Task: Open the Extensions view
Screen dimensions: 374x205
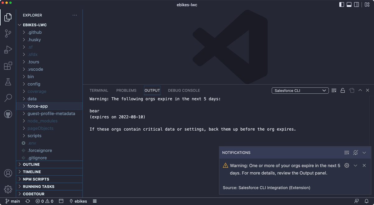Action: [8, 66]
